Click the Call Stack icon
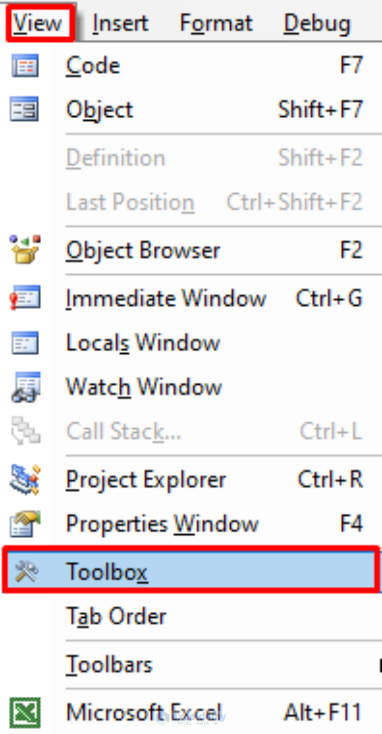This screenshot has height=734, width=382. tap(24, 431)
